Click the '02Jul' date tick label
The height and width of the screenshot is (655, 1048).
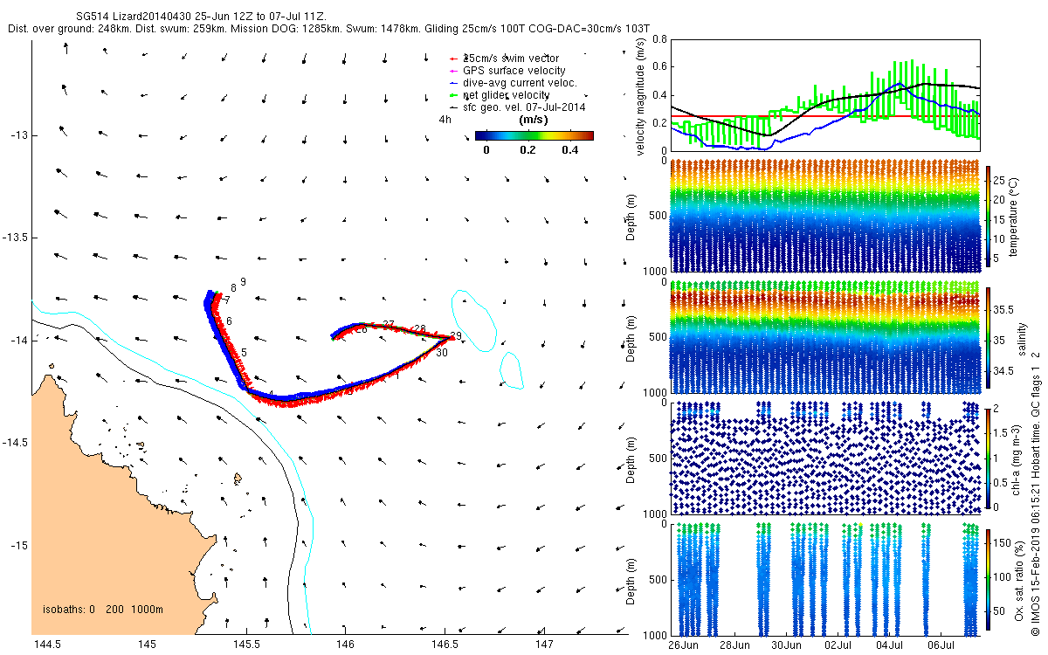838,645
